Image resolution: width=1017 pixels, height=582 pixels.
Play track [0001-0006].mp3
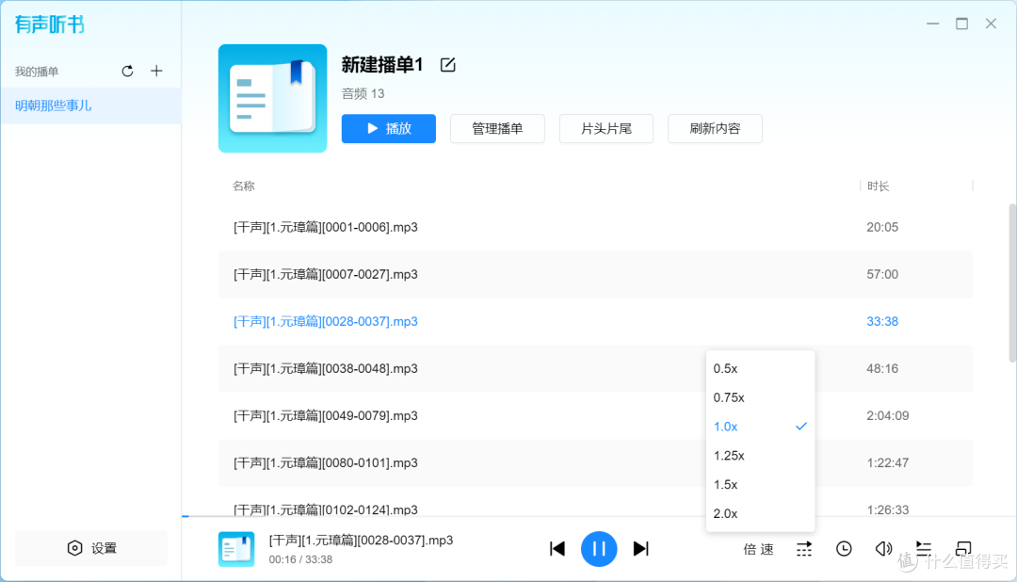[595, 227]
